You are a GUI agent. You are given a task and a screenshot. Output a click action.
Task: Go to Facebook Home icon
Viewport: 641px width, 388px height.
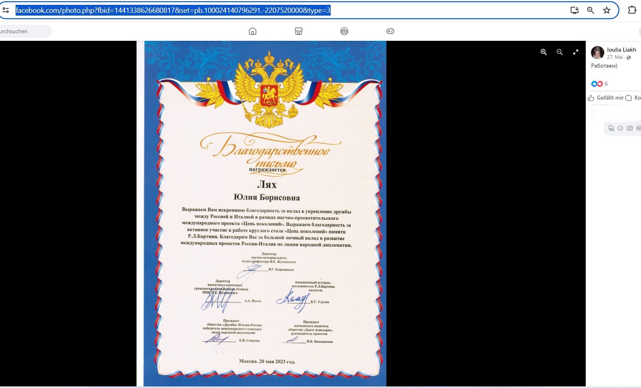tap(253, 31)
